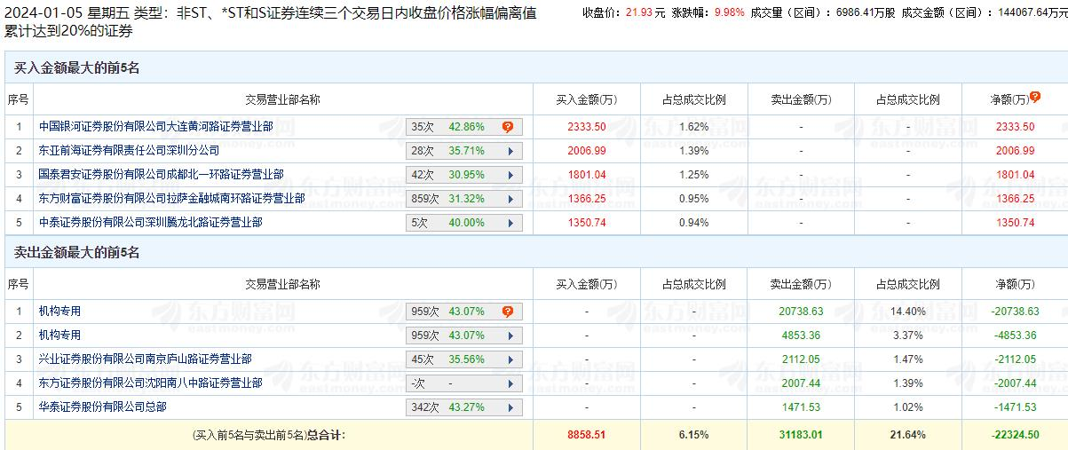This screenshot has width=1068, height=450.
Task: Open 兴业证券南京庐山路证券营业部 link
Action: tap(145, 359)
